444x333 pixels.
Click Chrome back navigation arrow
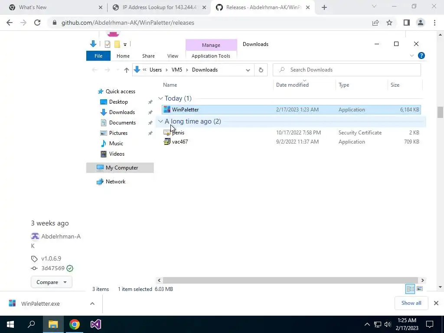point(10,23)
